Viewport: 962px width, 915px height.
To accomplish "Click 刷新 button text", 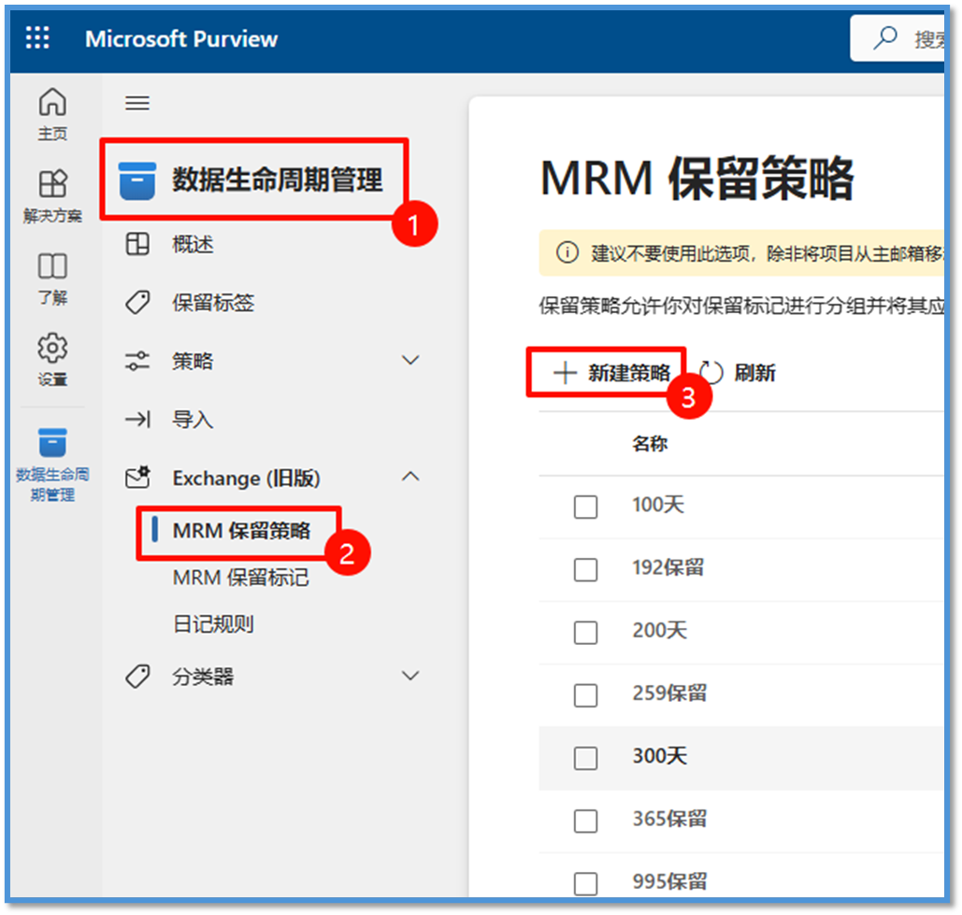I will click(x=754, y=372).
